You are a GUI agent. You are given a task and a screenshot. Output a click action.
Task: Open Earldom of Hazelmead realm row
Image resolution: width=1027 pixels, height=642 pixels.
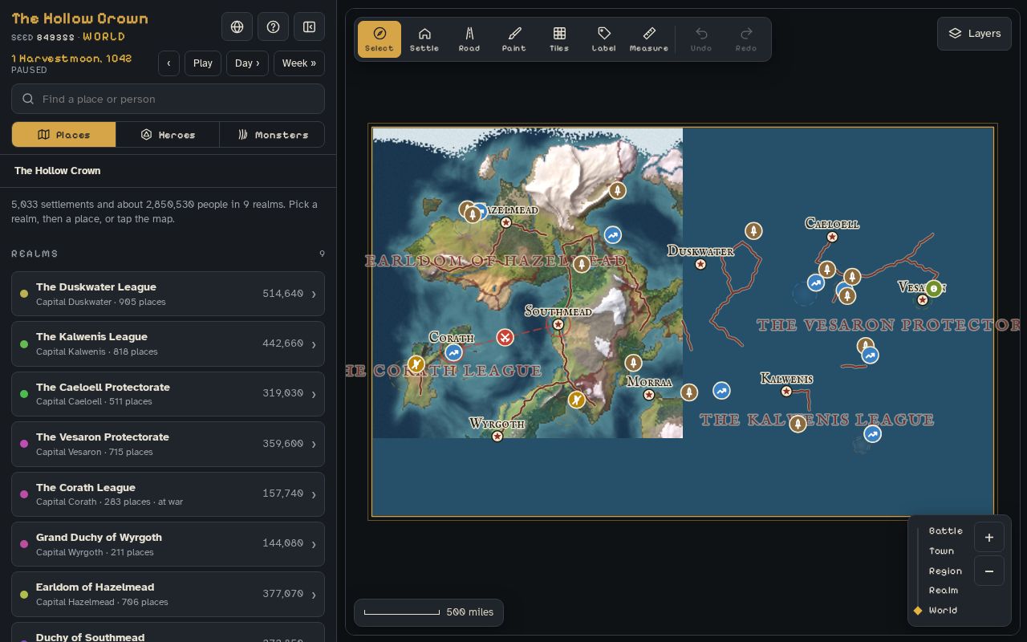point(168,594)
